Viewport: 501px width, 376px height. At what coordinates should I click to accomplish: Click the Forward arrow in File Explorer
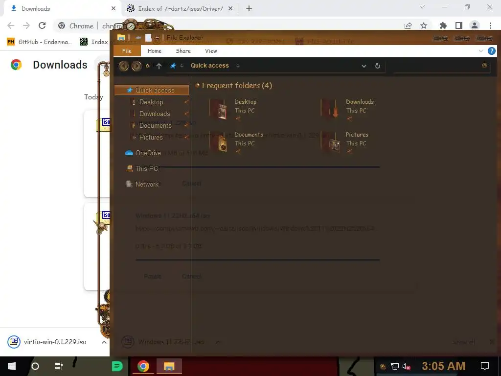point(137,66)
